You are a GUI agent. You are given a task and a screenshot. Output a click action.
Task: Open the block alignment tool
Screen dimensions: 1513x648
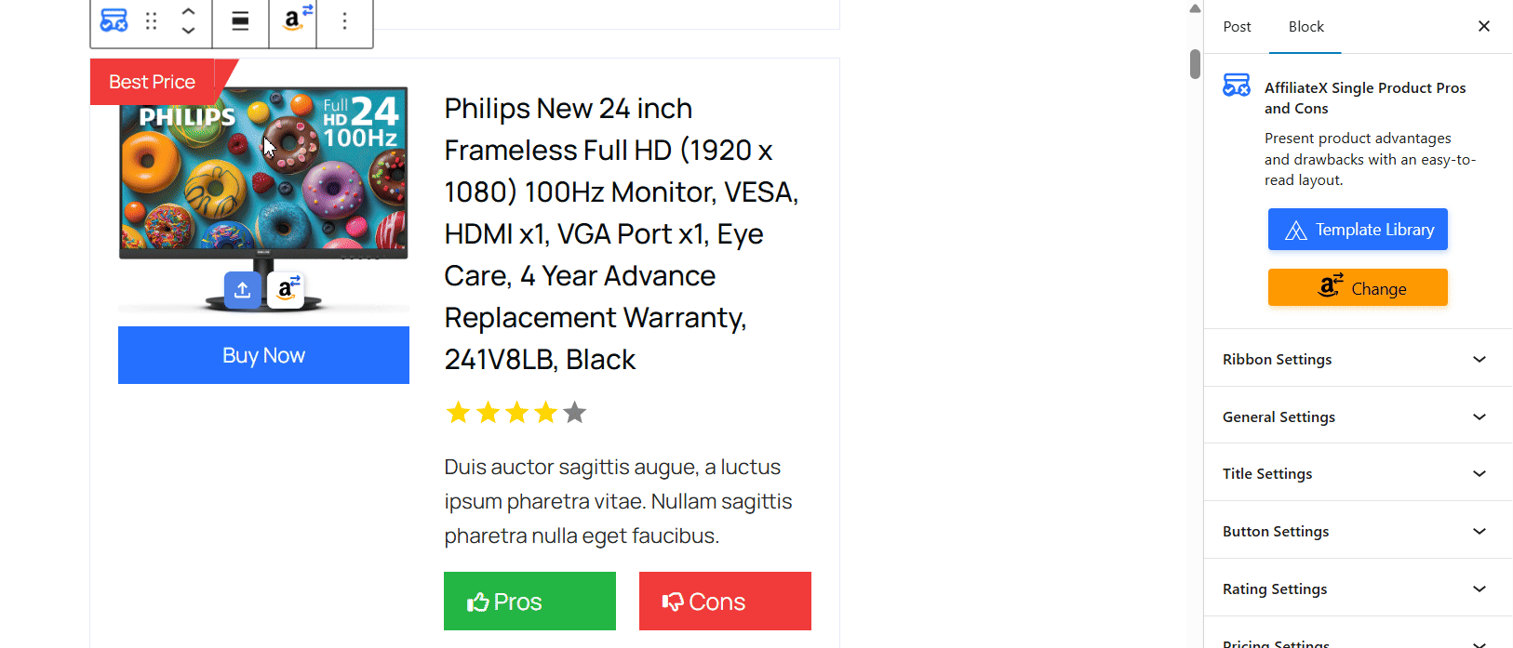pos(240,20)
